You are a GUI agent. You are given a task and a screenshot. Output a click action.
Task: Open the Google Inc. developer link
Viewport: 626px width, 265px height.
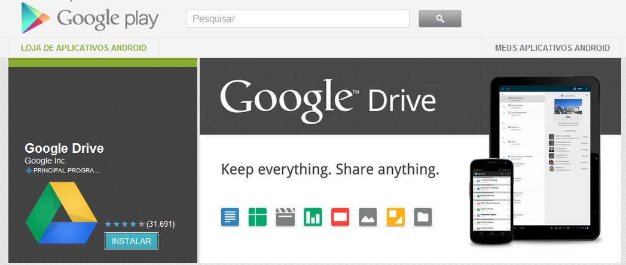coord(46,161)
